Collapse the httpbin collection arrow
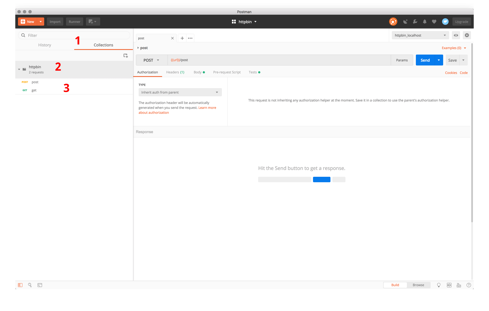 point(19,69)
